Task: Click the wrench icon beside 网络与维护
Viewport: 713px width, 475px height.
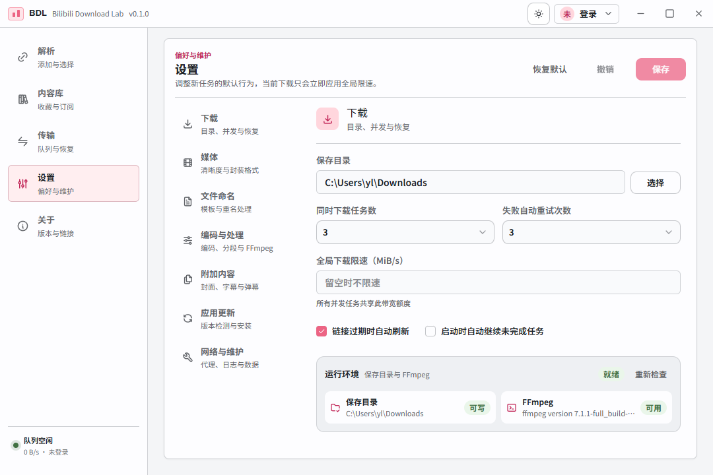Action: tap(187, 358)
